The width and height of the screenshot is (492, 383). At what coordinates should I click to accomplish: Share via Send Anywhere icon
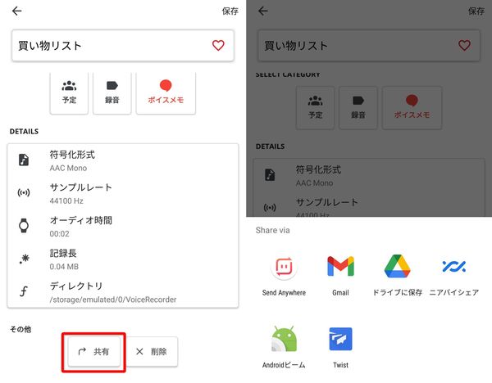click(x=284, y=267)
